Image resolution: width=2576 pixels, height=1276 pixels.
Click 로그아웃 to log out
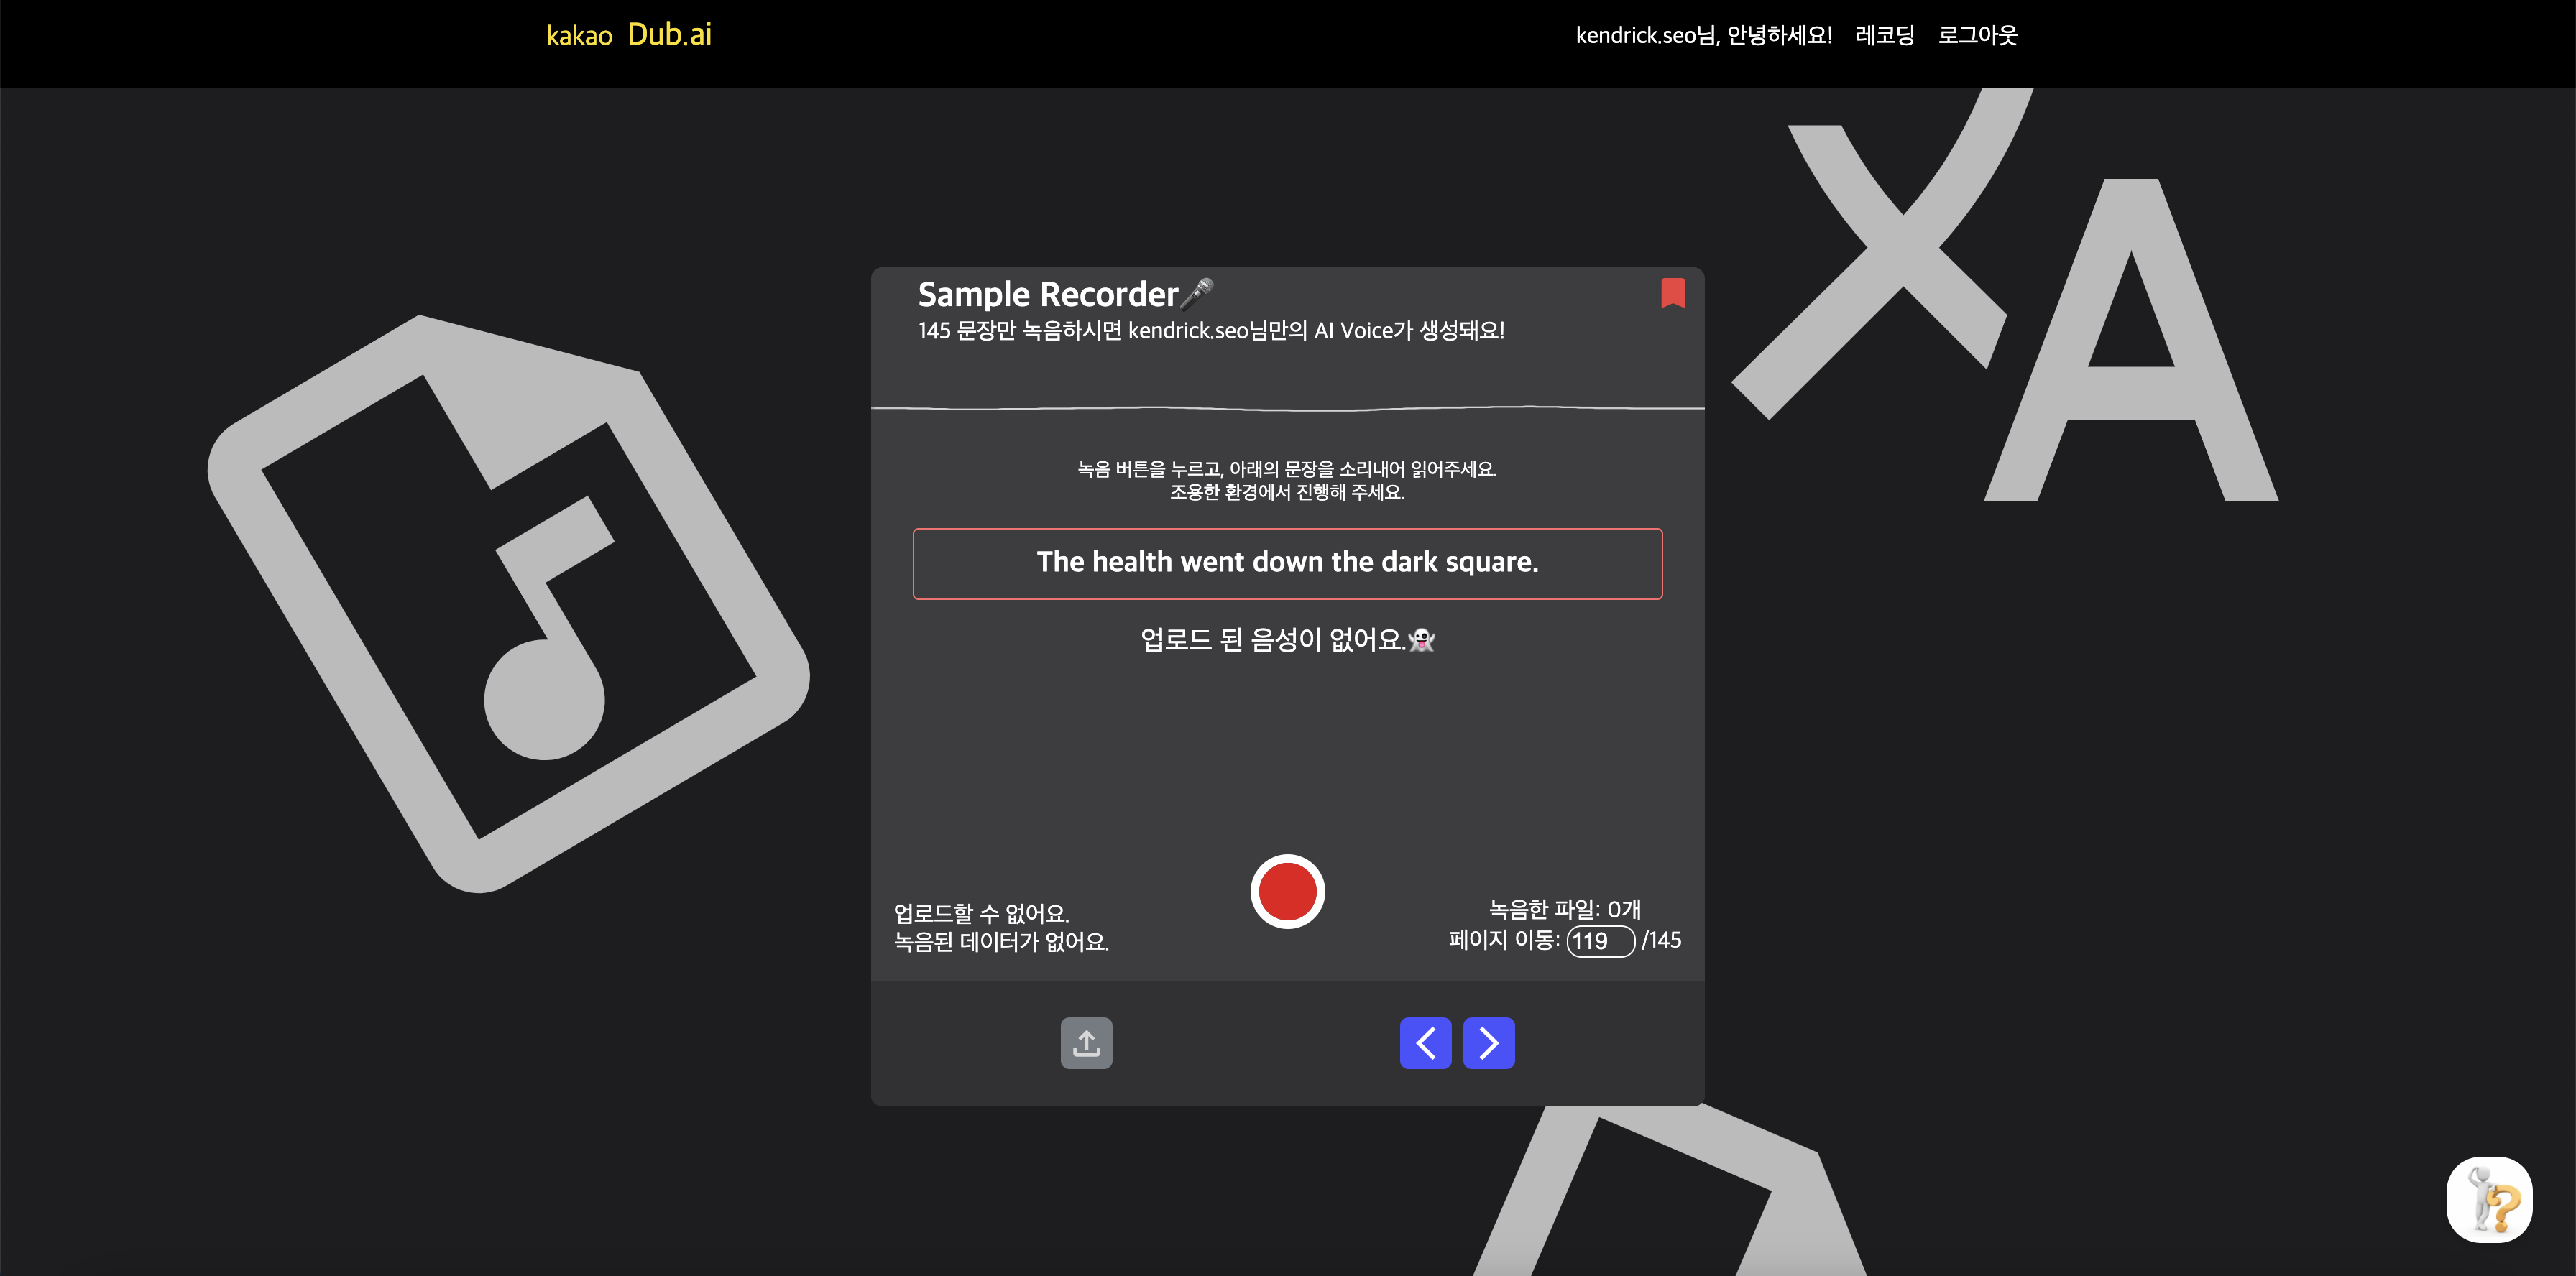(1977, 35)
